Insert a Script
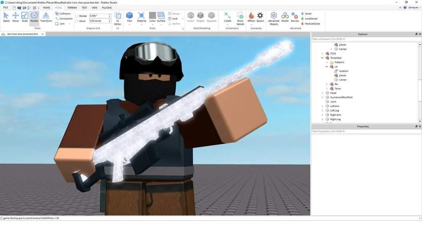The height and width of the screenshot is (228, 422). click(306, 14)
